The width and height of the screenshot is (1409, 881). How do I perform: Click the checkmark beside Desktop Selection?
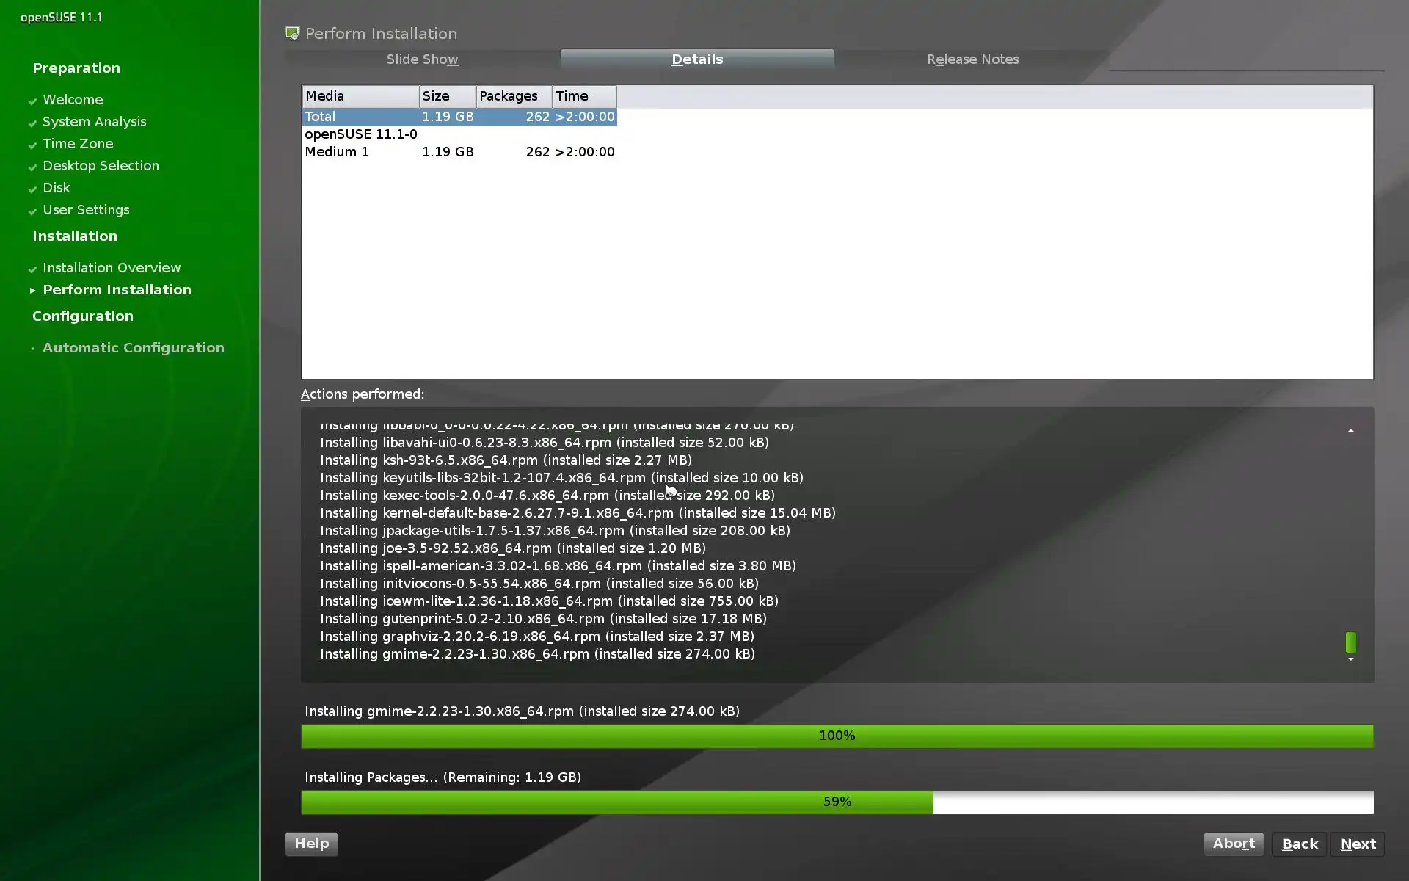pos(32,167)
